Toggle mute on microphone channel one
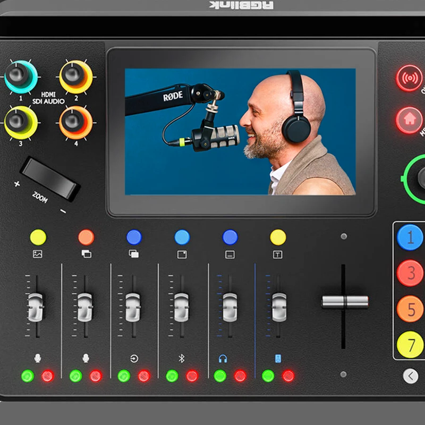425x425 pixels. tap(46, 375)
